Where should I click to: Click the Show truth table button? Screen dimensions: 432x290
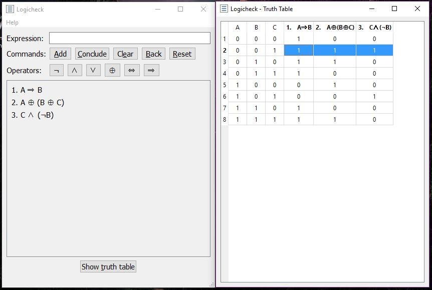[x=108, y=266]
